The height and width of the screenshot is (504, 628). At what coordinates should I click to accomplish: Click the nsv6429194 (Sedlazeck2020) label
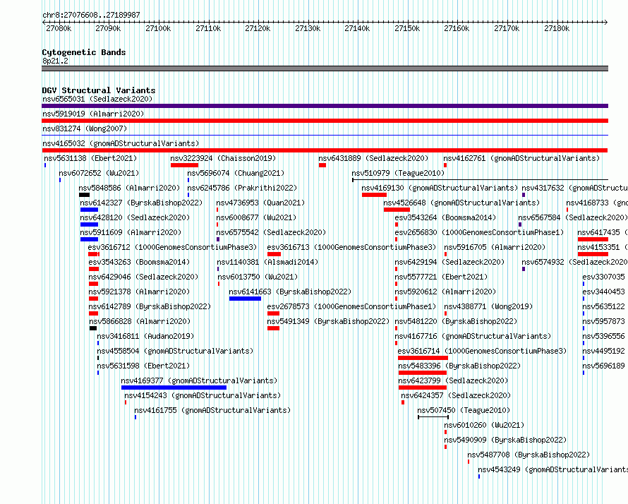pos(449,262)
